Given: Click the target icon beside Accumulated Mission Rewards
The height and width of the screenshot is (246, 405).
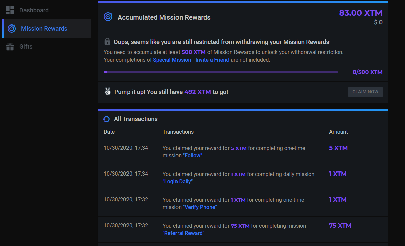Looking at the screenshot, I should [x=108, y=17].
